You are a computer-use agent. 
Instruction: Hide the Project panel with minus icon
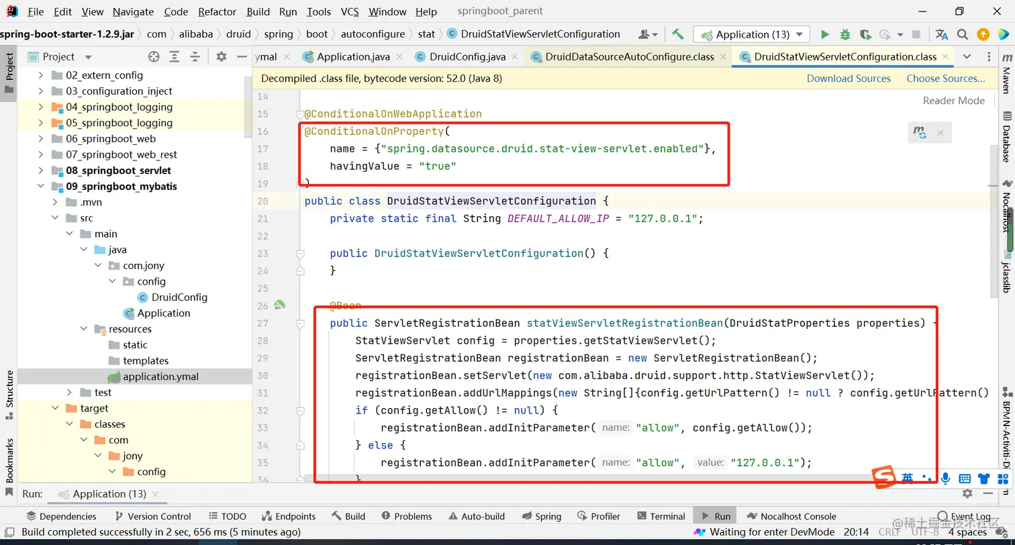242,57
